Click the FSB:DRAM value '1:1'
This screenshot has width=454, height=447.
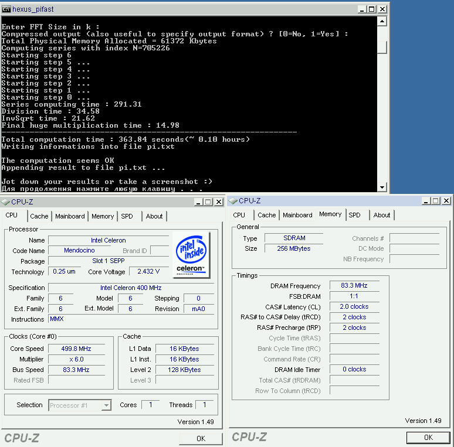click(x=354, y=296)
